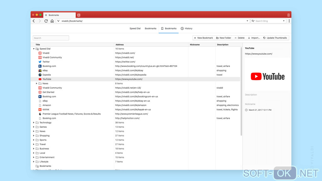Sort by the Description column header
This screenshot has height=181, width=322.
(x=223, y=44)
